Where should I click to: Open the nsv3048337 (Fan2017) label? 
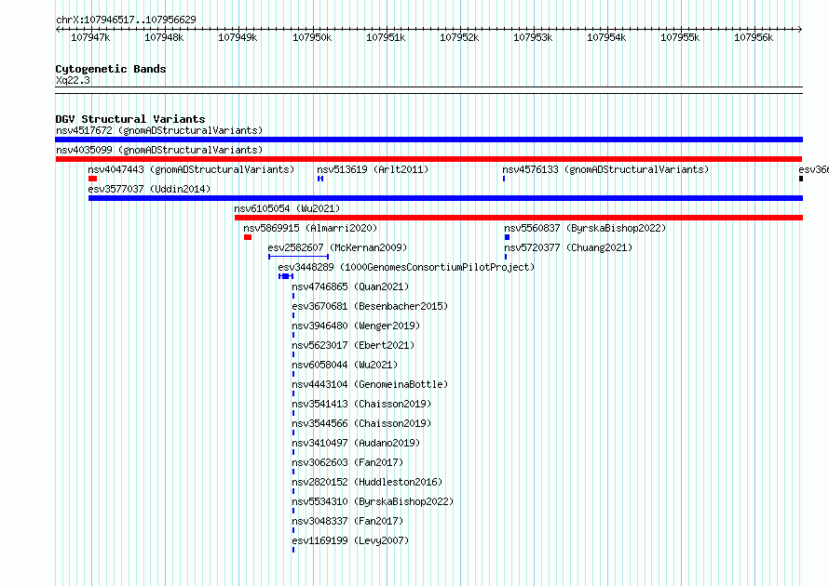pyautogui.click(x=347, y=521)
